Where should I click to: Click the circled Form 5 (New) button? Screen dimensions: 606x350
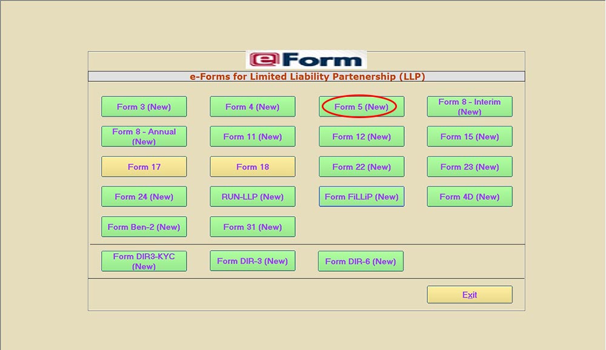click(361, 107)
